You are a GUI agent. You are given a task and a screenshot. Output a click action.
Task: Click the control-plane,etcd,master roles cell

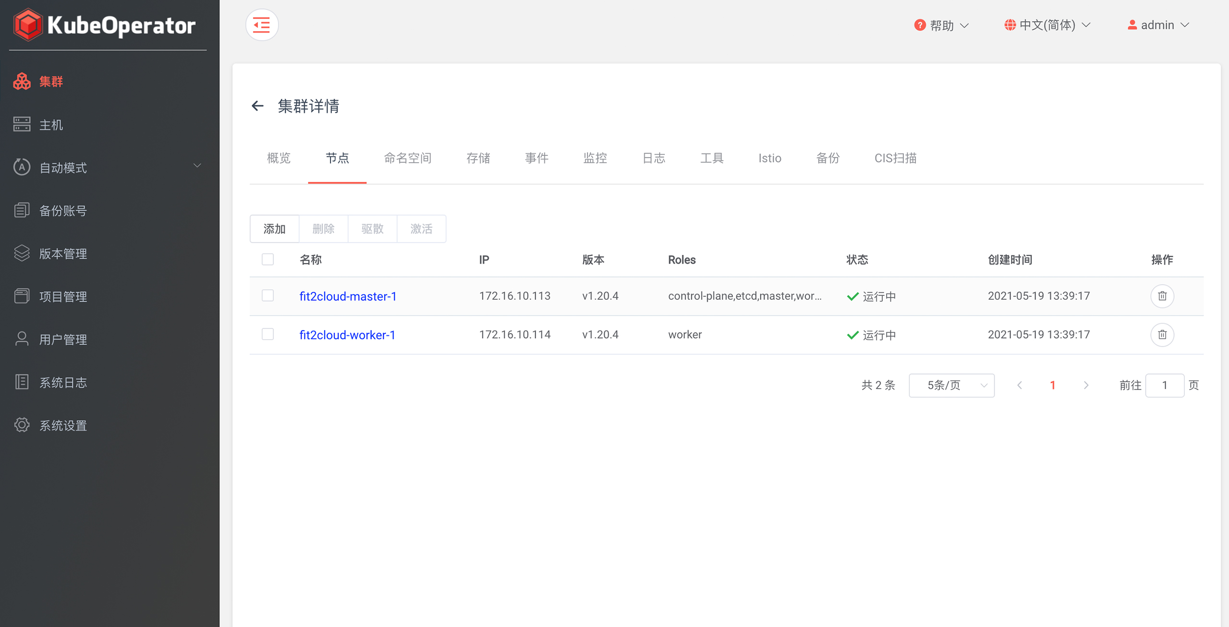745,296
